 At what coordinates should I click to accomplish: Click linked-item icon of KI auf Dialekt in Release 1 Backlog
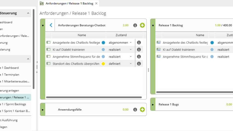[159, 49]
